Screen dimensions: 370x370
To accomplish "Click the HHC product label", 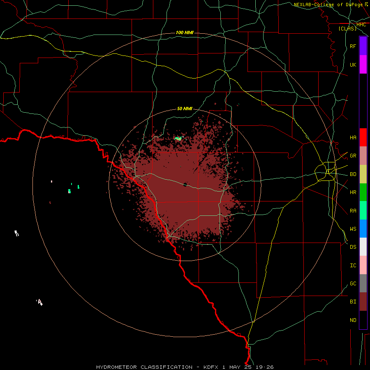I will coord(361,25).
